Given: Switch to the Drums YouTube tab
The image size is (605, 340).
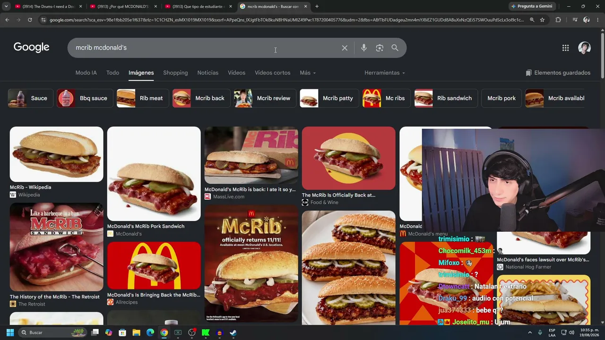Looking at the screenshot, I should 48,7.
